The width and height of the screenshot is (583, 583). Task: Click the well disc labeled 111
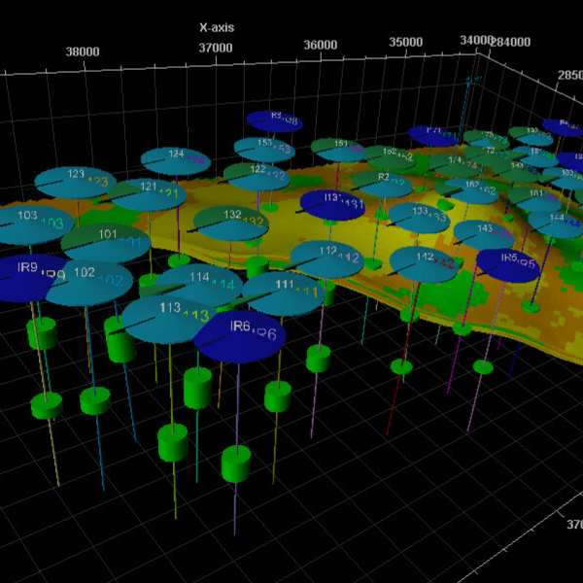pyautogui.click(x=284, y=293)
